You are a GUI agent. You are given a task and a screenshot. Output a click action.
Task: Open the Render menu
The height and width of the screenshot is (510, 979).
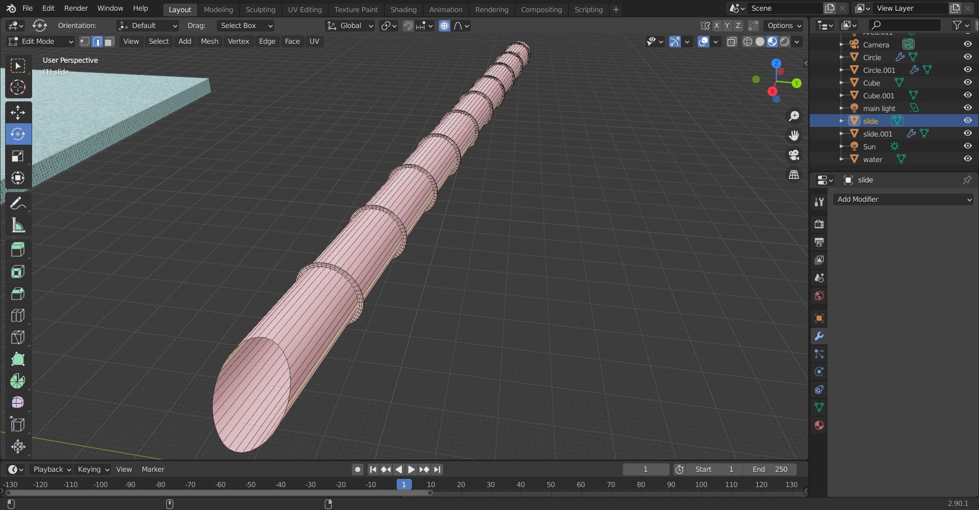pyautogui.click(x=76, y=8)
